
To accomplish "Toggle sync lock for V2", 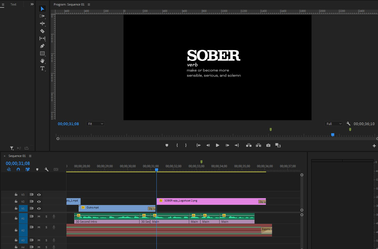I will point(31,201).
